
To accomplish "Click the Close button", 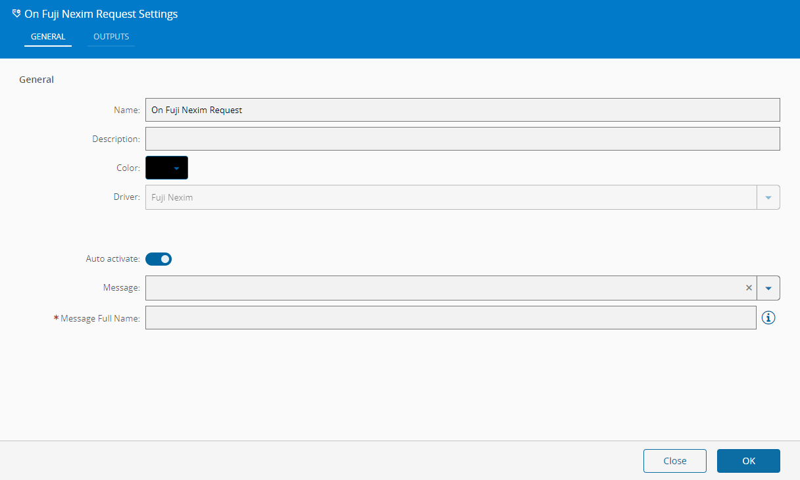I will click(675, 461).
